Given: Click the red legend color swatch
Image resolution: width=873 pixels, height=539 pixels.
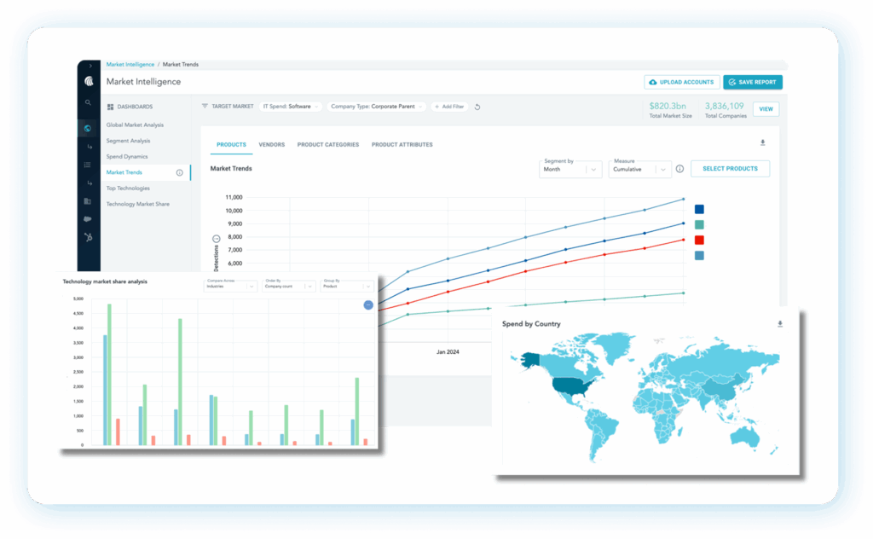Looking at the screenshot, I should [x=699, y=240].
